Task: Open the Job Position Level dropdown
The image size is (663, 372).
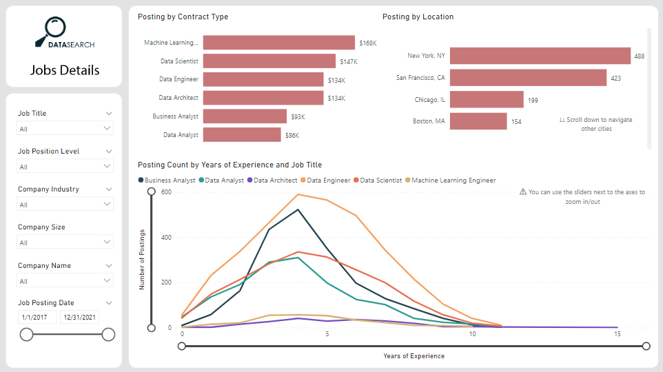Action: [x=65, y=167]
